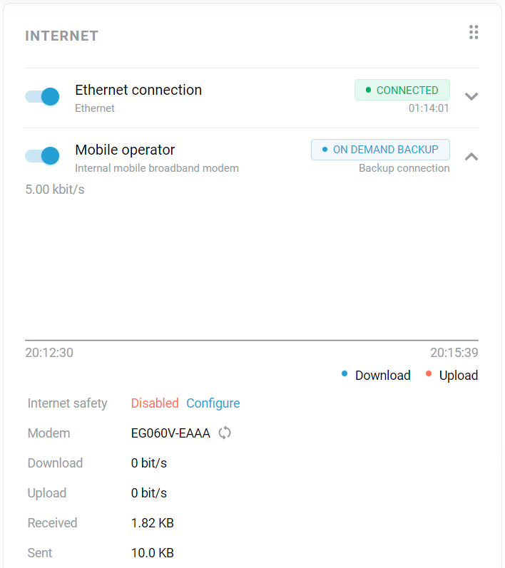Click the INTERNET panel heading
Image resolution: width=505 pixels, height=568 pixels.
[x=62, y=36]
